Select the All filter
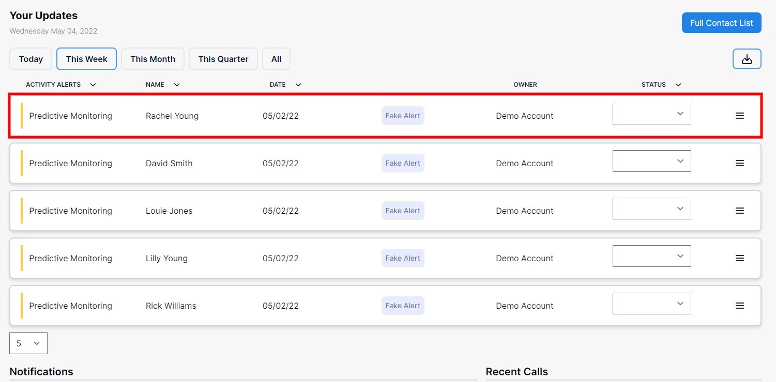The height and width of the screenshot is (382, 776). 276,59
